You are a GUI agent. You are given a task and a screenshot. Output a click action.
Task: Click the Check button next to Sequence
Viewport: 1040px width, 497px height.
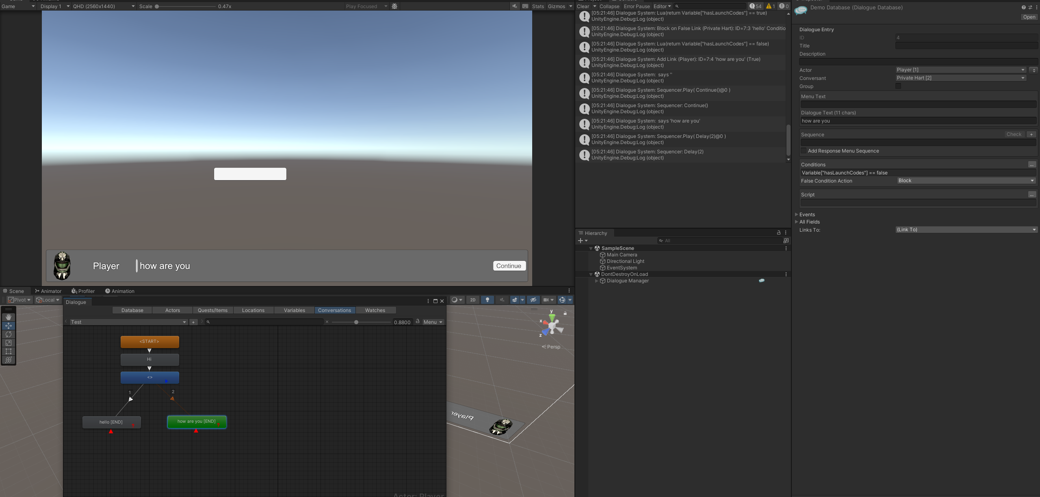coord(1014,134)
